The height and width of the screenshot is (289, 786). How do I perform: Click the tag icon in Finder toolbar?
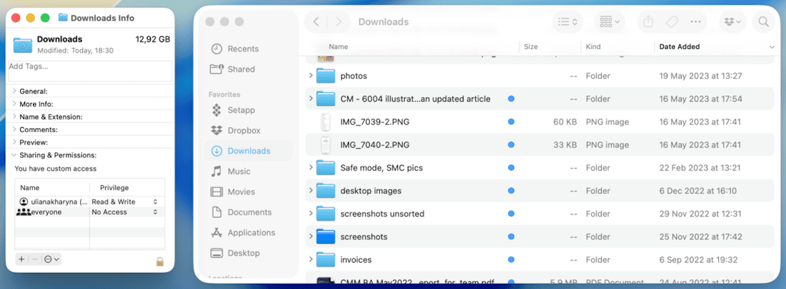coord(672,22)
